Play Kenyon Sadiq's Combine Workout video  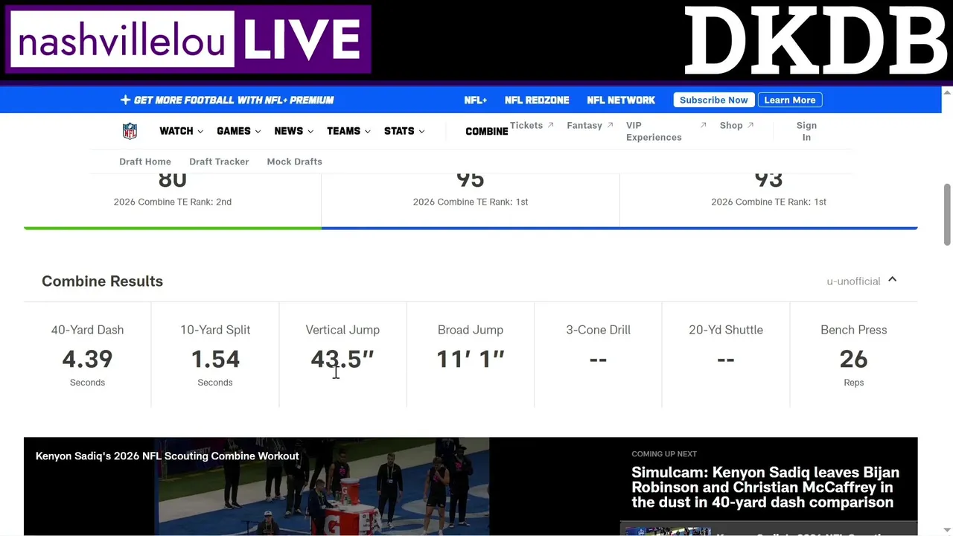pyautogui.click(x=322, y=486)
